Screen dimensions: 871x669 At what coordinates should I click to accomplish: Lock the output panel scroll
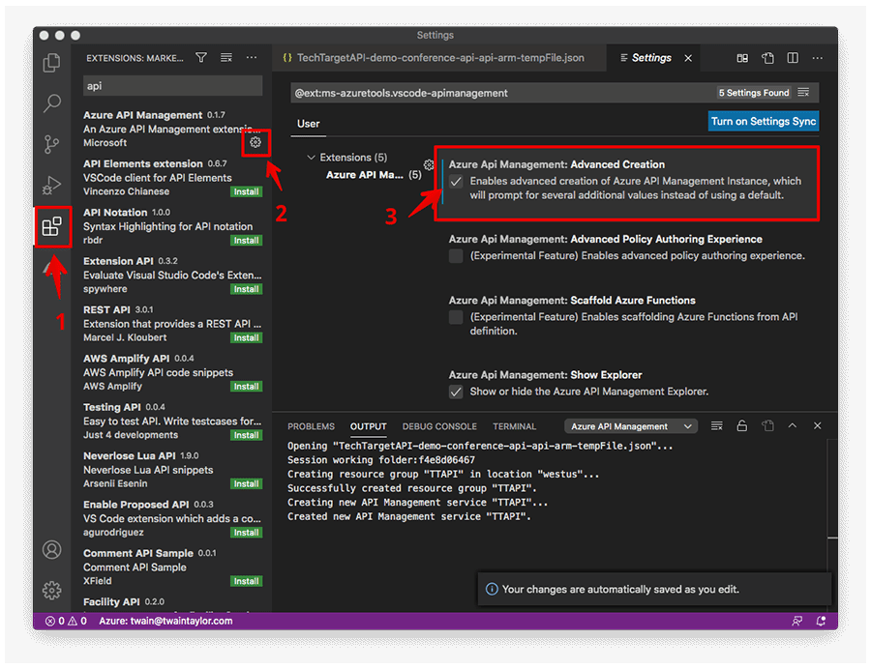(742, 426)
